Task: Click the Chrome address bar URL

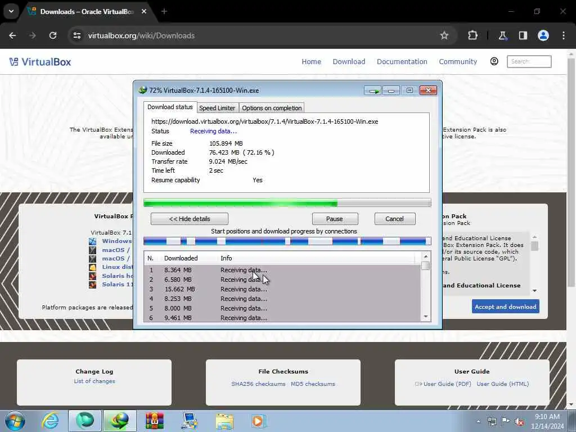Action: tap(141, 35)
